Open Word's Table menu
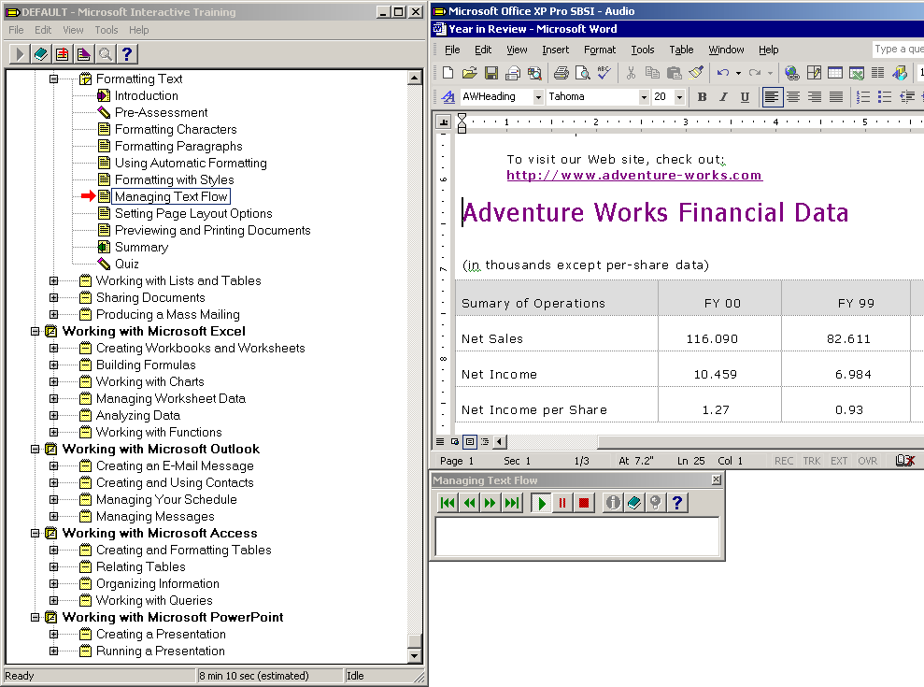This screenshot has width=924, height=687. click(681, 50)
